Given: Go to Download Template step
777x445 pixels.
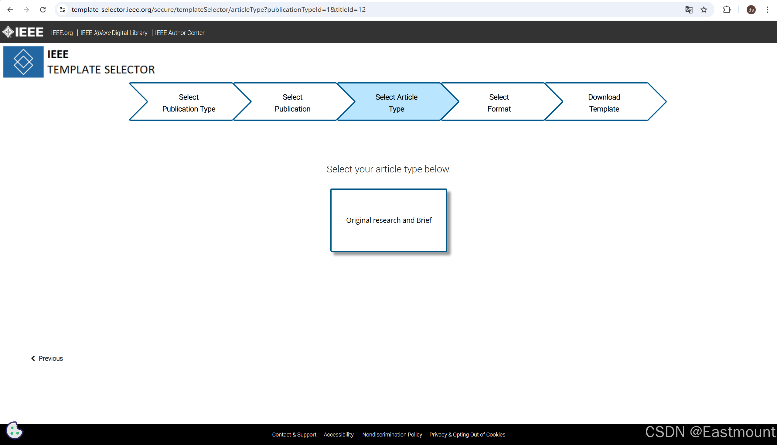Looking at the screenshot, I should click(604, 103).
